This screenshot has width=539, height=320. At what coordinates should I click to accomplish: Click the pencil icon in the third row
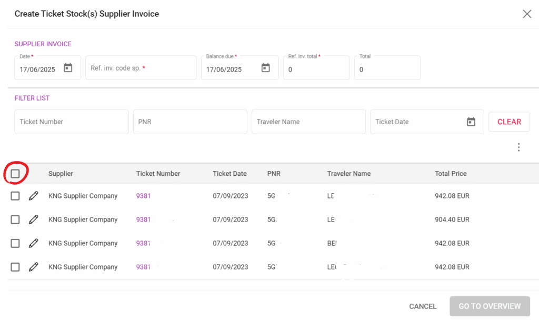pyautogui.click(x=34, y=243)
